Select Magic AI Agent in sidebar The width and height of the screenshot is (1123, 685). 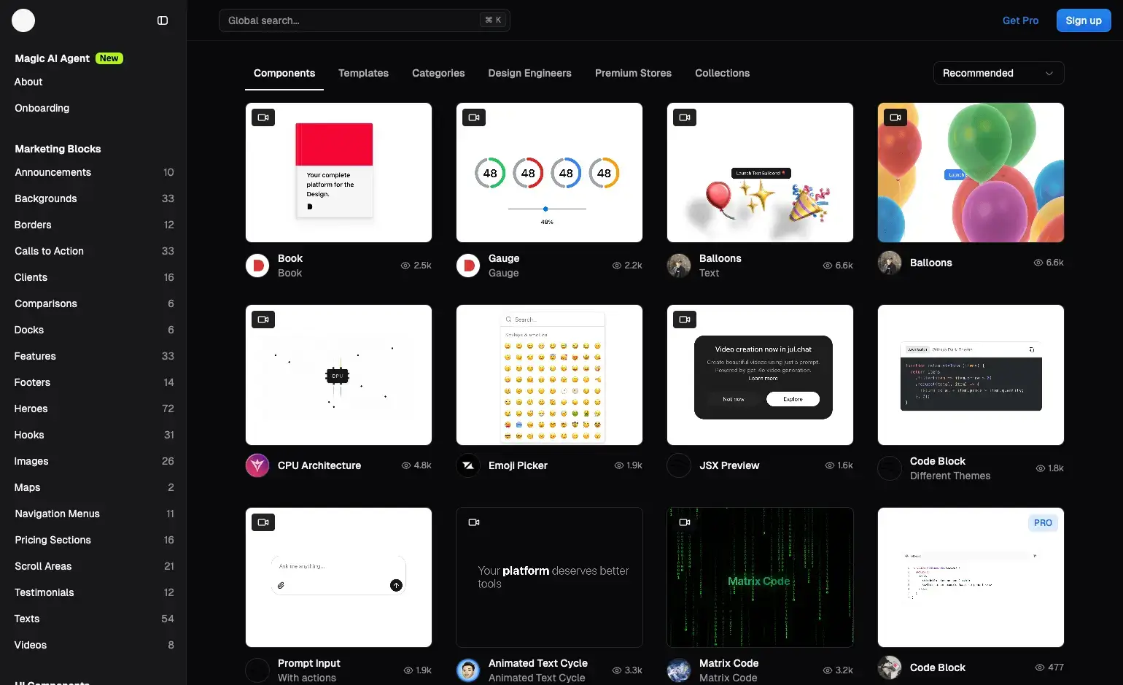[x=53, y=58]
